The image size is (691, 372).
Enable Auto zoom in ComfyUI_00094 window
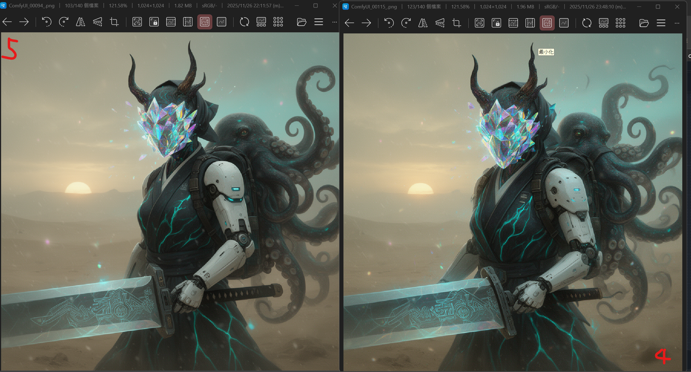click(x=137, y=22)
